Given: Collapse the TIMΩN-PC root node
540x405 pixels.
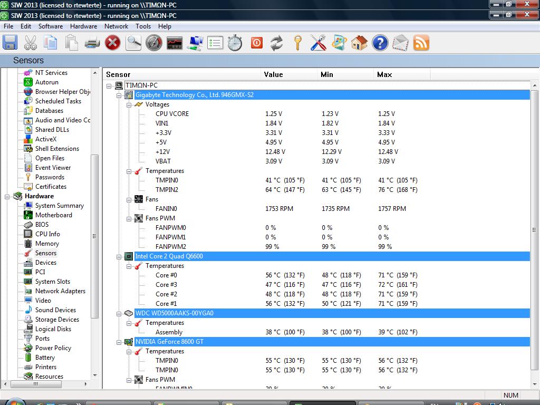Looking at the screenshot, I should pos(109,86).
